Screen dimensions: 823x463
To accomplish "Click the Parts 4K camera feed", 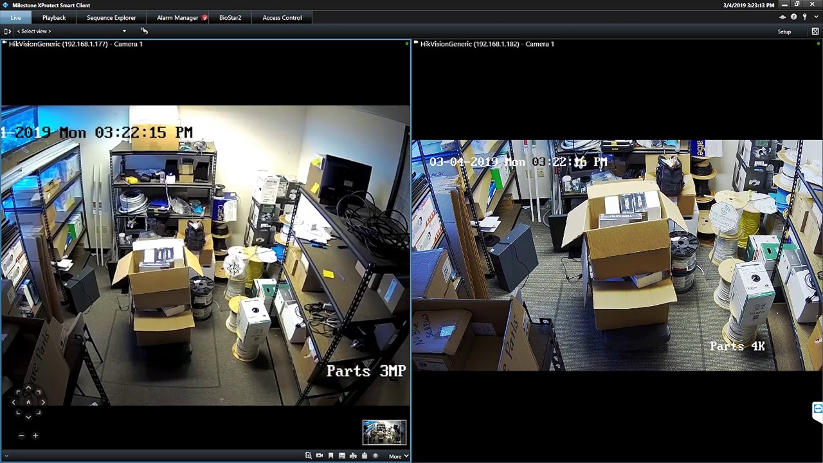I will [617, 255].
